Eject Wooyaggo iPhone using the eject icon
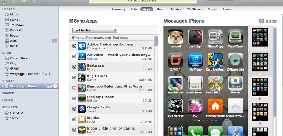This screenshot has height=136, width=283. 55,86
